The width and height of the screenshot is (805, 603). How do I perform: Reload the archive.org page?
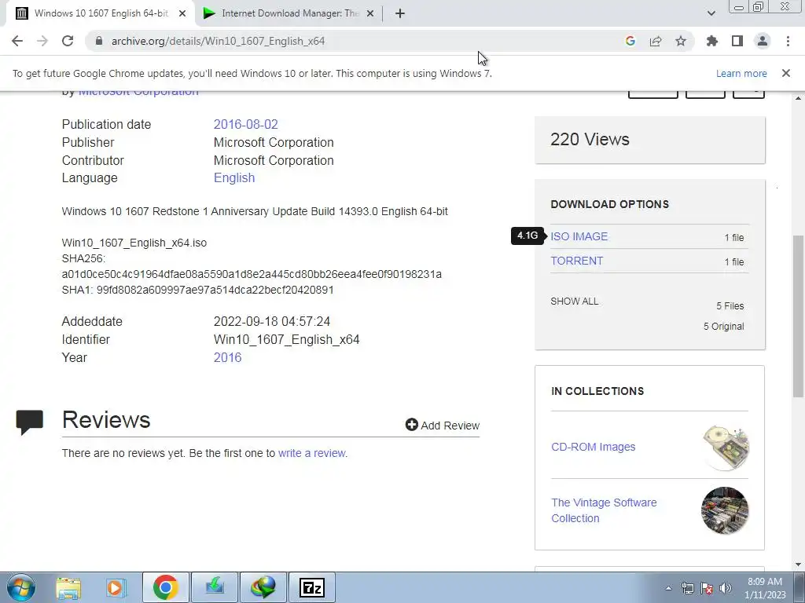click(x=68, y=41)
